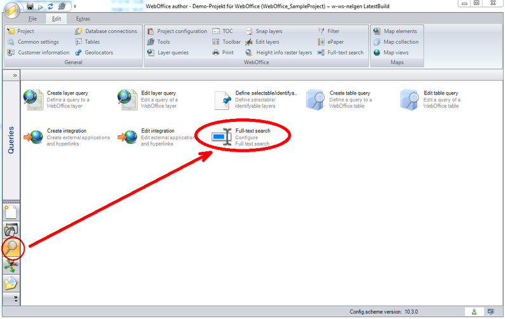
Task: Open Geolocators
Action: (94, 53)
